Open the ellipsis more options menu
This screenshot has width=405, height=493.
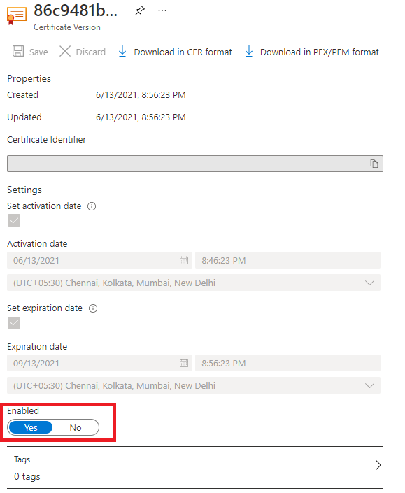[x=162, y=10]
